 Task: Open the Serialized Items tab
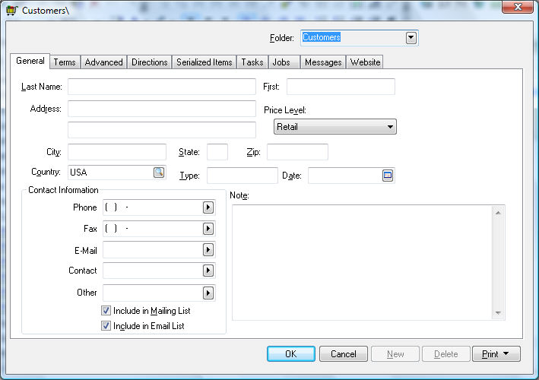[x=204, y=62]
